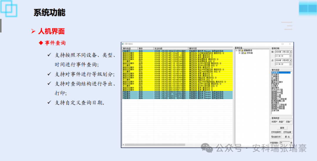Viewport: 317px width, 161px height.
Task: Select event row containing 防孤岛 通讯状态
Action: click(x=177, y=82)
